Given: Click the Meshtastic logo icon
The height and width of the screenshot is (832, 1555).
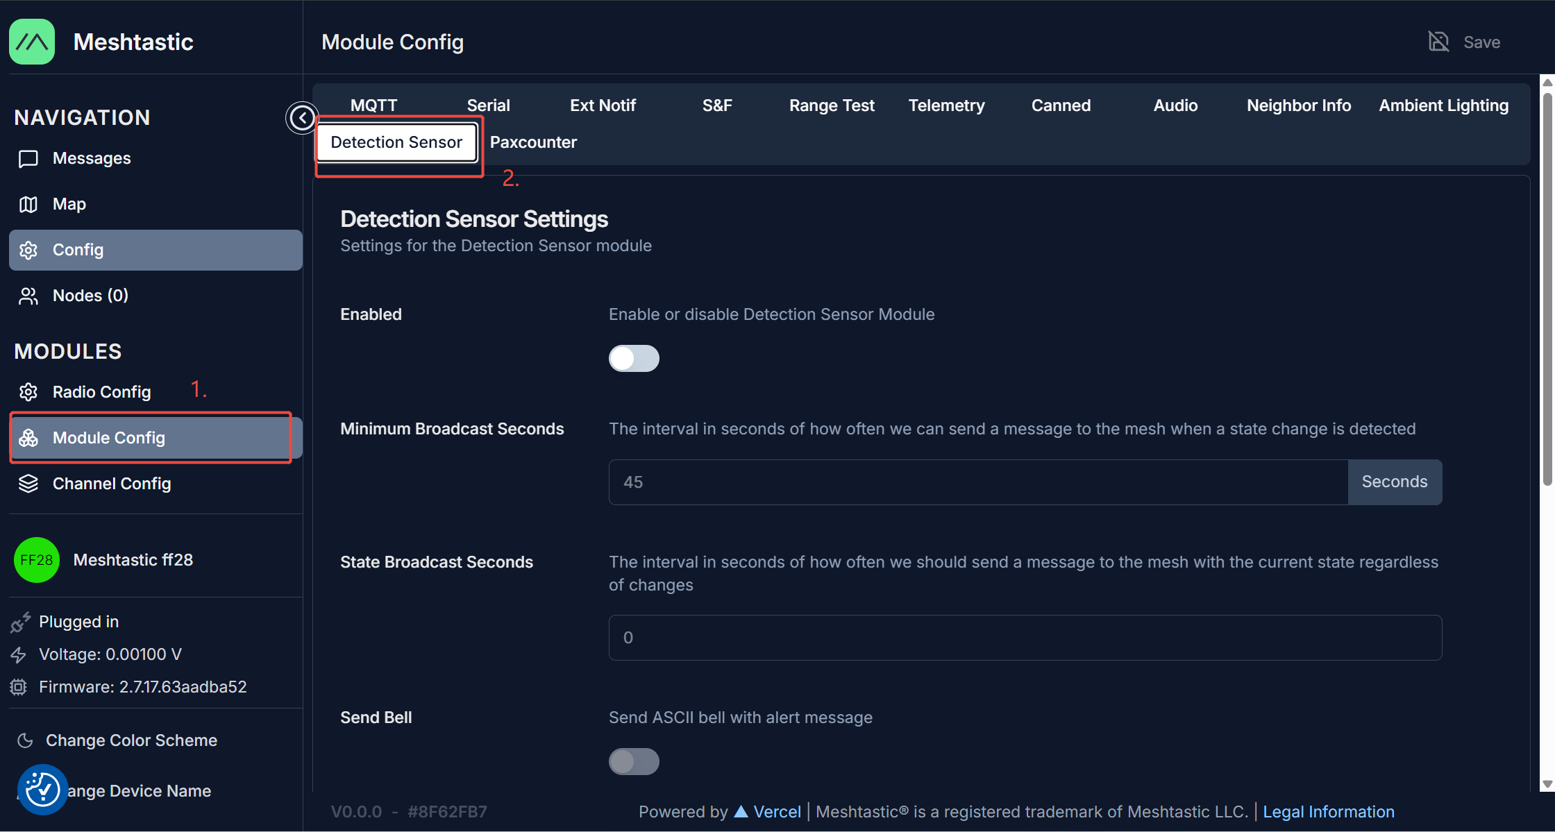Looking at the screenshot, I should point(32,42).
